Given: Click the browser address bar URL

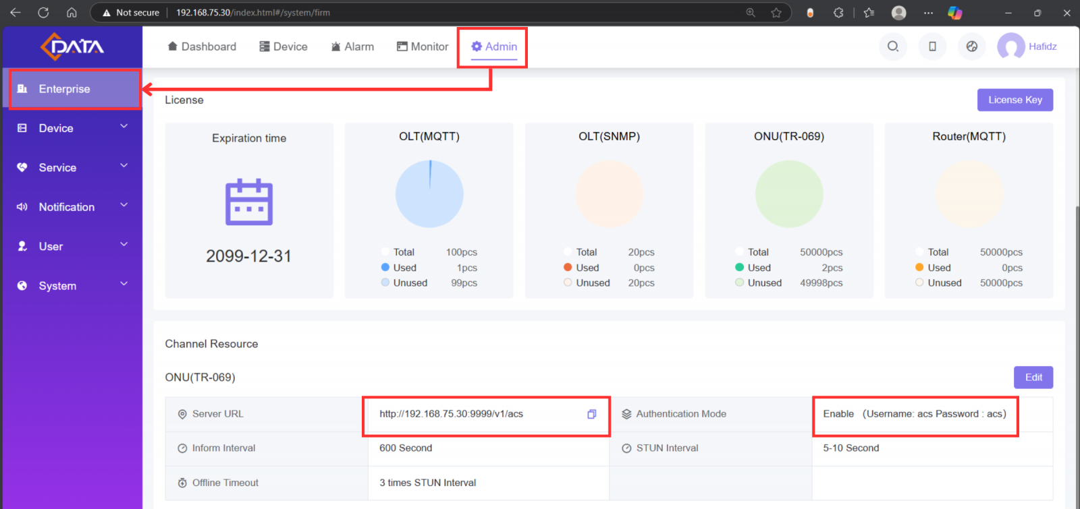Looking at the screenshot, I should tap(253, 12).
